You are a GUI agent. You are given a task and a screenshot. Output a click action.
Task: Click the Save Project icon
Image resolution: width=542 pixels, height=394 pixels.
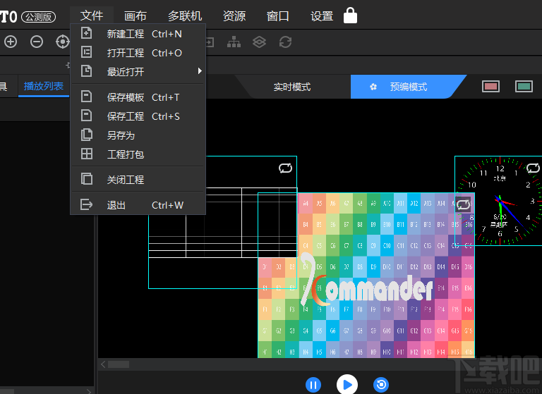coord(86,116)
